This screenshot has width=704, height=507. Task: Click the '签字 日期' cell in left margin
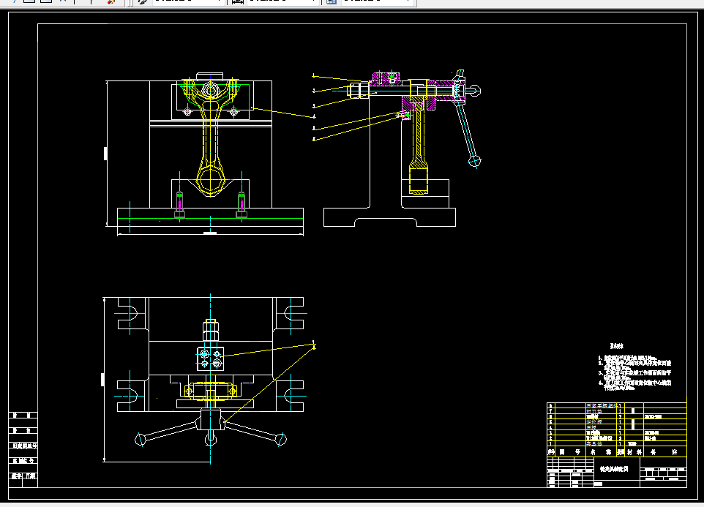[24, 476]
